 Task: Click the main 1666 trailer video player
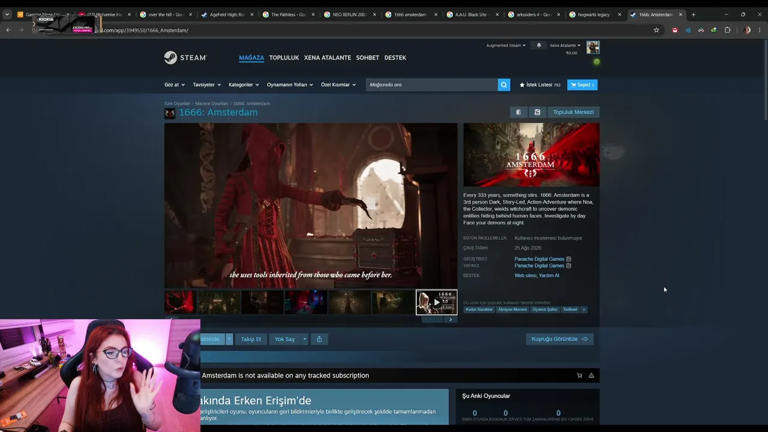[311, 205]
